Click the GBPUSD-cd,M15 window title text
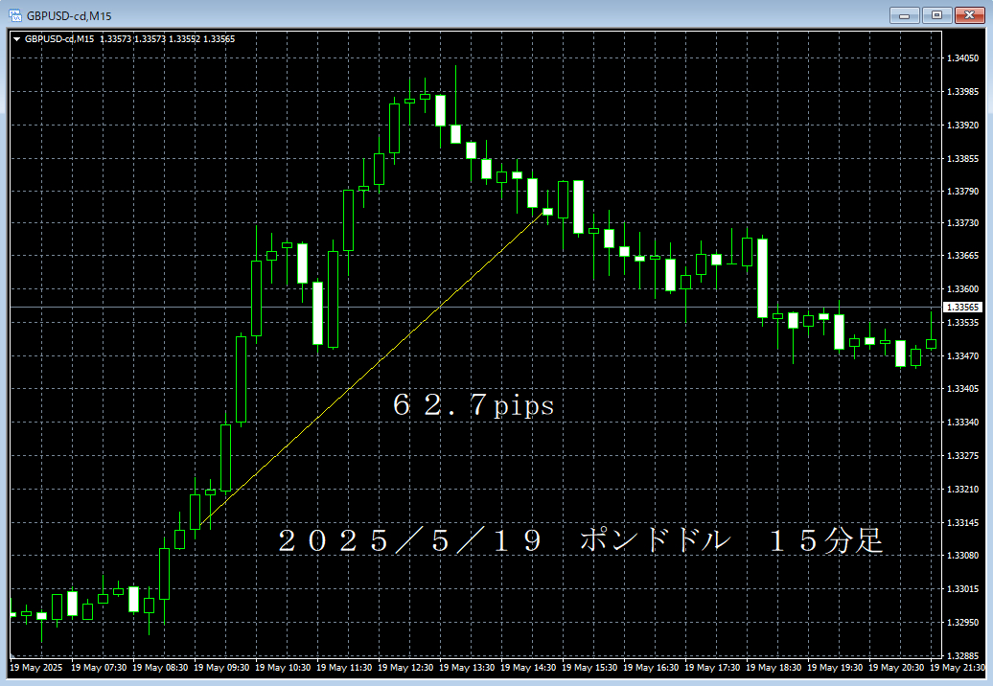This screenshot has width=993, height=686. (70, 15)
